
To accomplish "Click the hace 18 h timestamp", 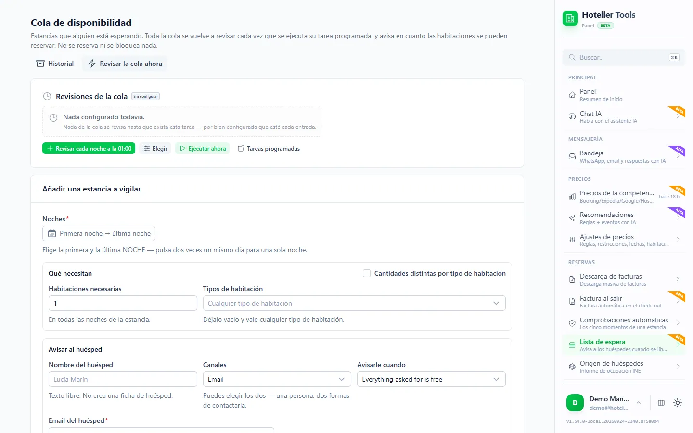I will point(669,197).
